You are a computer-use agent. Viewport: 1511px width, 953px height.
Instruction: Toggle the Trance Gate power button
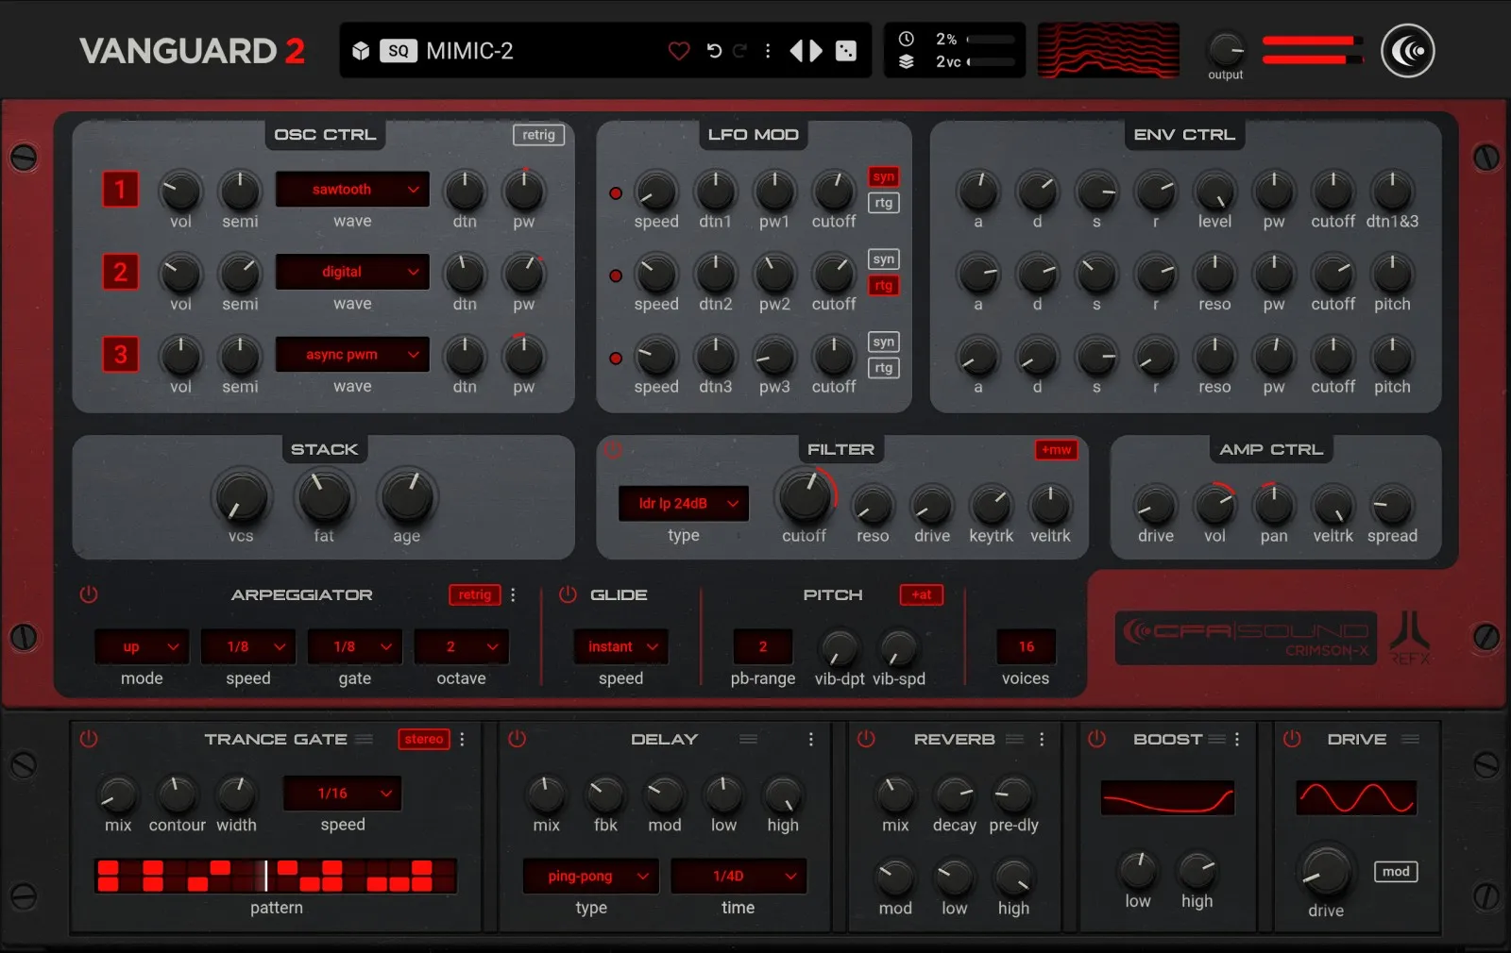click(x=89, y=739)
